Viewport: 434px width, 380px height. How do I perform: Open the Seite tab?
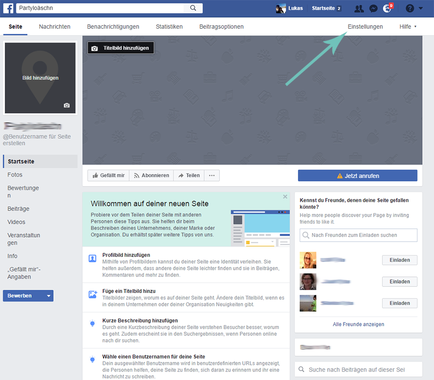[x=15, y=27]
